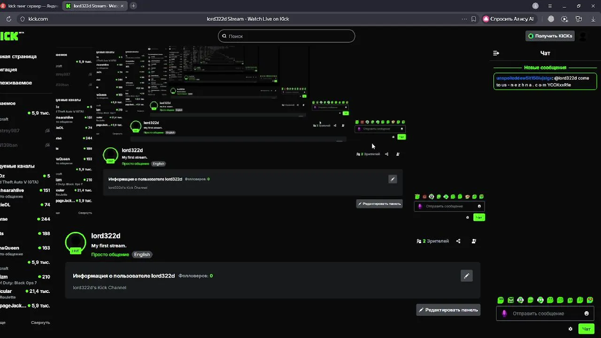Open chat settings gear icon

pos(570,329)
